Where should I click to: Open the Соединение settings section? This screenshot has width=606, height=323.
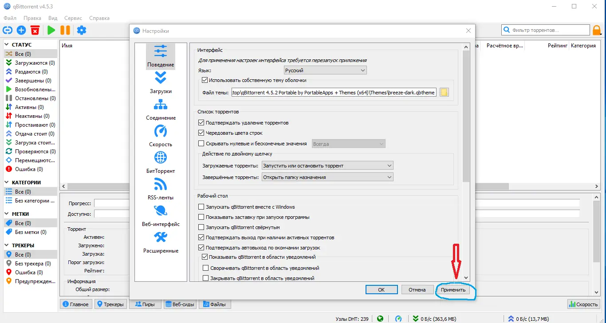[x=160, y=109]
